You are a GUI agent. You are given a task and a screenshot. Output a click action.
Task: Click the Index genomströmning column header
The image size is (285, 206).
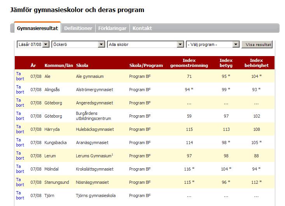tap(189, 63)
